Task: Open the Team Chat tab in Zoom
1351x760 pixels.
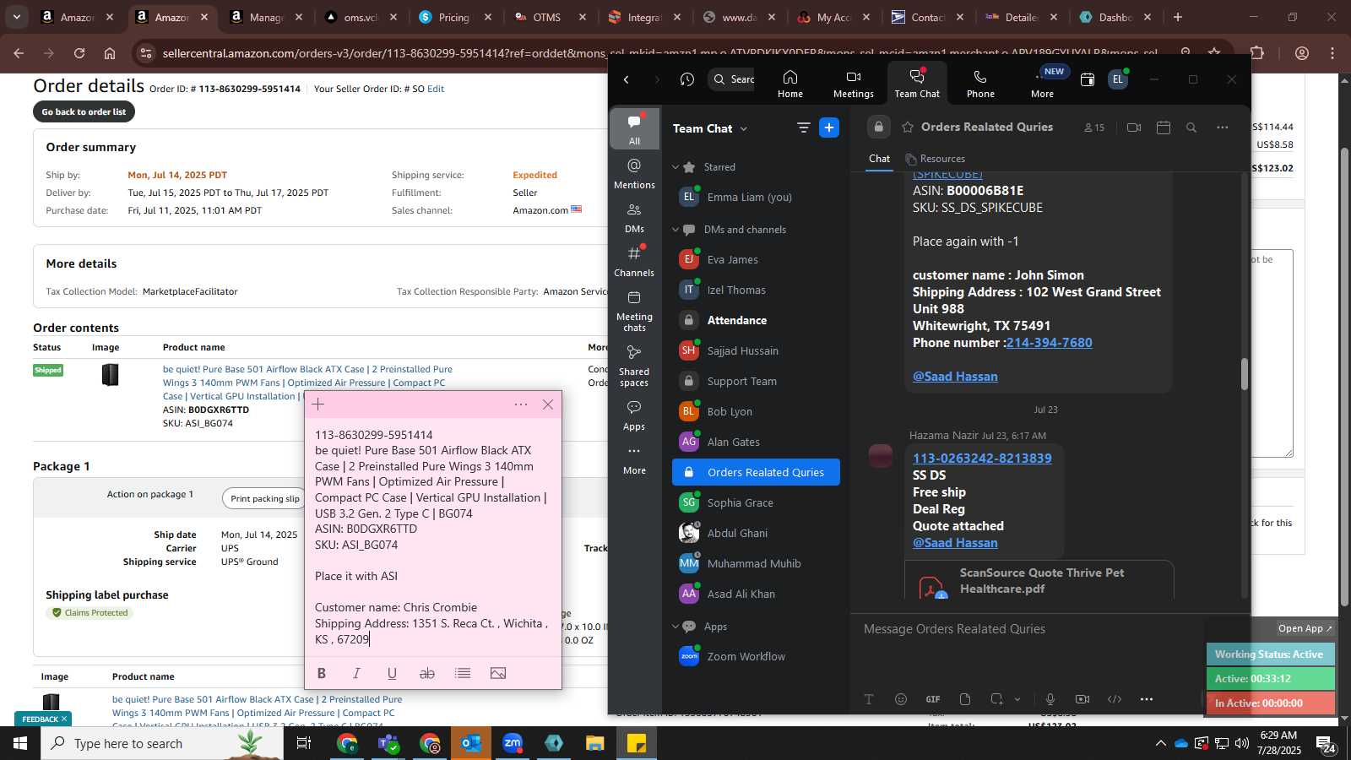Action: 917,84
